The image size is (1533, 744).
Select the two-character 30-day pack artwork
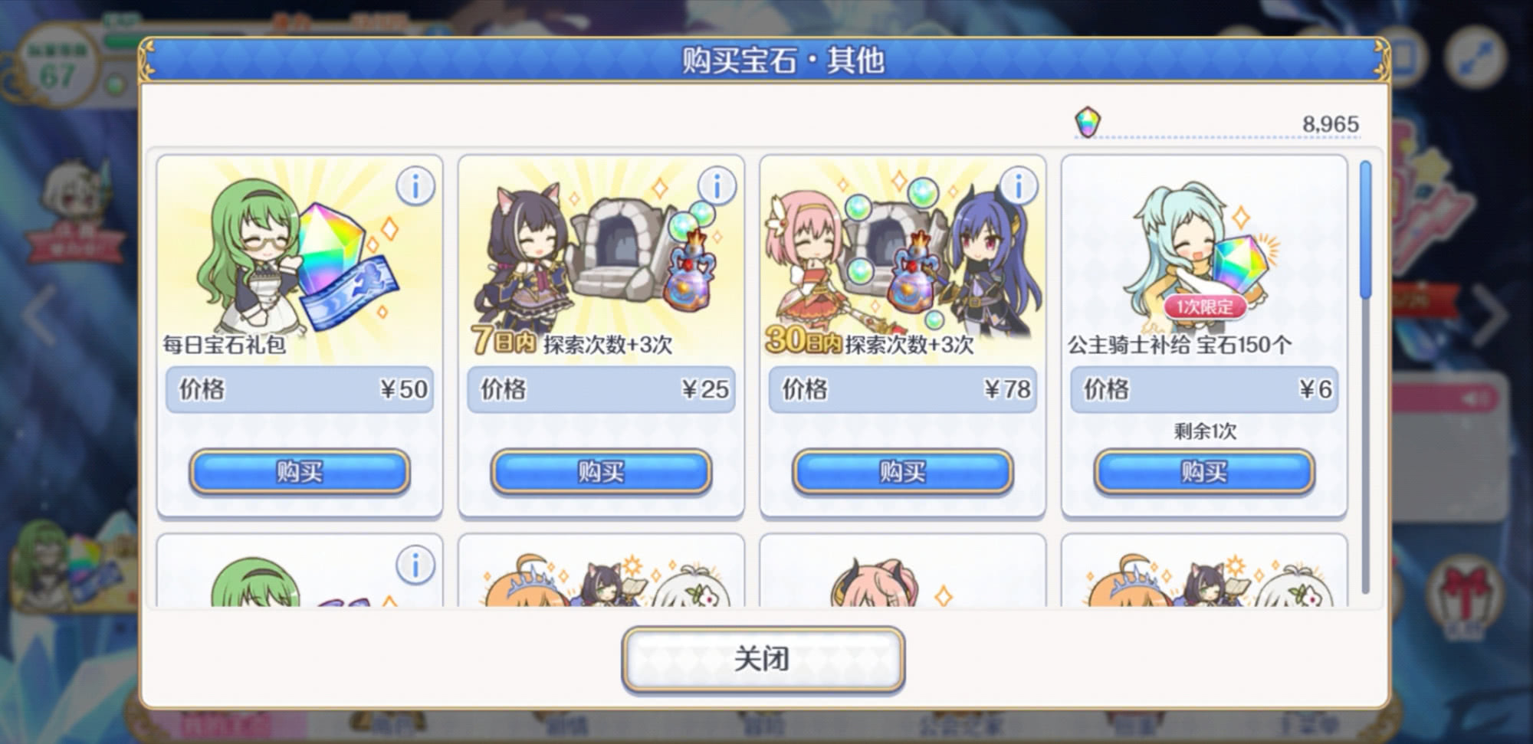click(x=902, y=257)
